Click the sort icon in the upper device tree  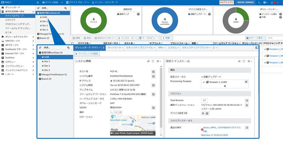[x=38, y=8]
